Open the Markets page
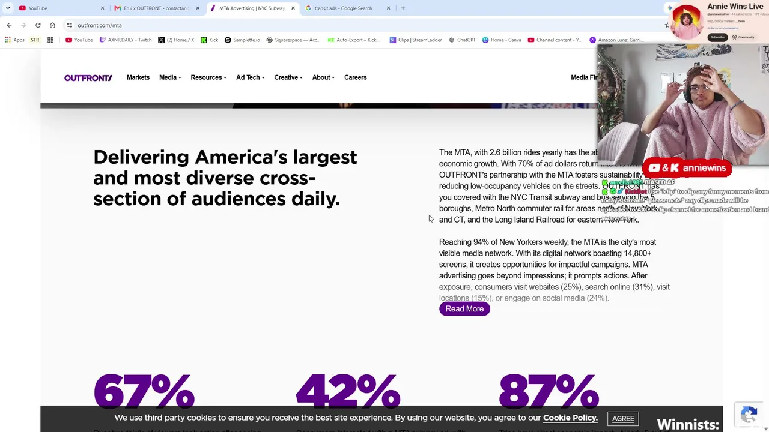Screen dimensions: 769x432 coord(138,77)
